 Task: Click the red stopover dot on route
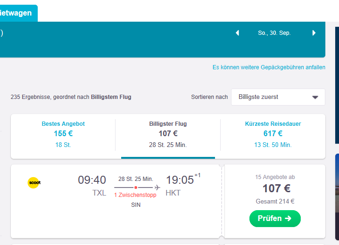136,188
